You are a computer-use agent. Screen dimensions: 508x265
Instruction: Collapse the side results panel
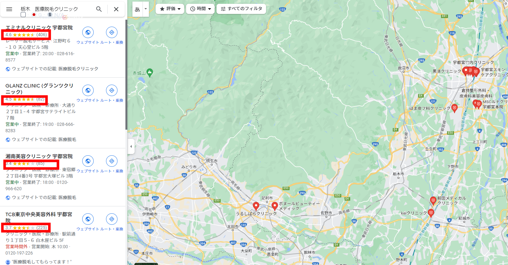coord(131,146)
